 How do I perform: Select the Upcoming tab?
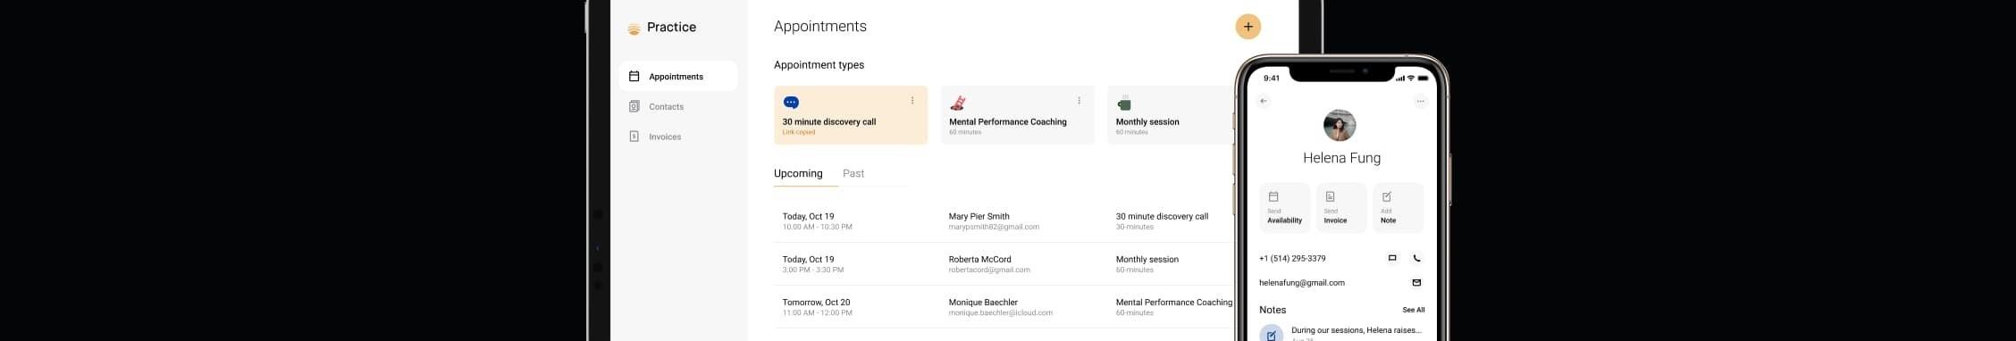[798, 174]
